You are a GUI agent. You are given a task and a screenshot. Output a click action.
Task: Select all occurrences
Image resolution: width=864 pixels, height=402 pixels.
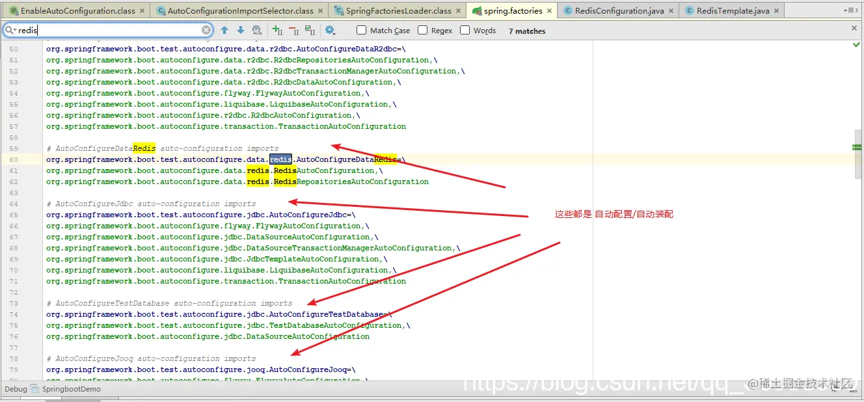[x=310, y=30]
